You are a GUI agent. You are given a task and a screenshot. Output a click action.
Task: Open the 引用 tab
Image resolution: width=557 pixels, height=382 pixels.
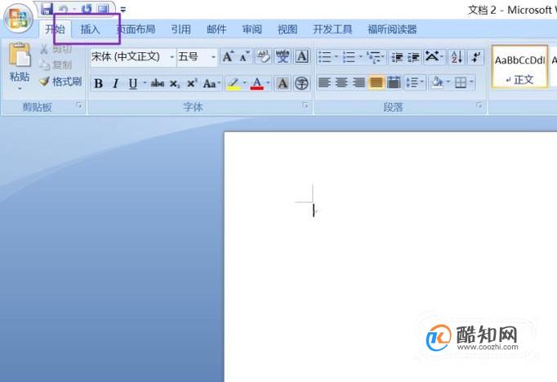point(180,29)
